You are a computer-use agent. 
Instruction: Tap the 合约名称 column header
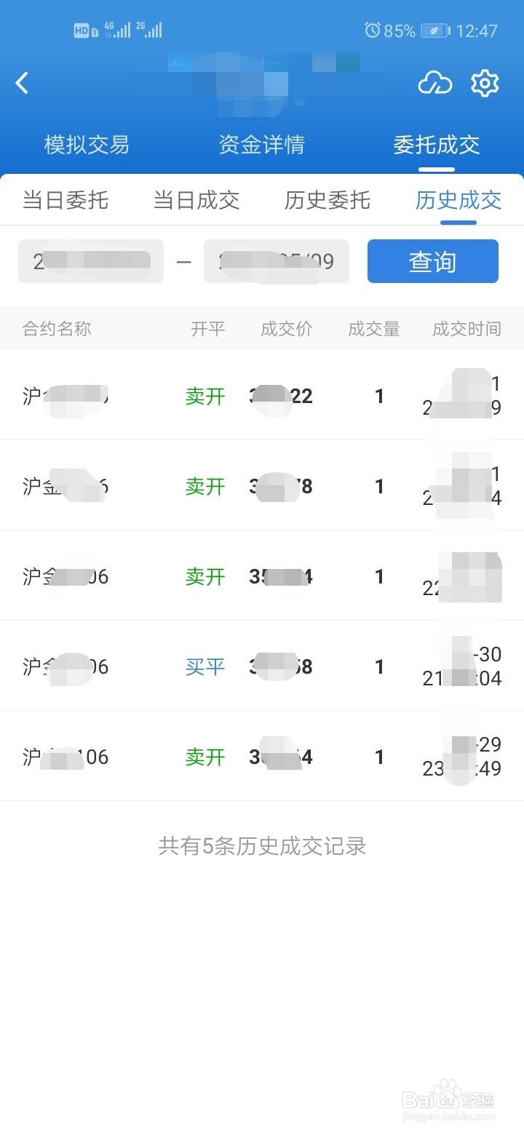coord(57,329)
